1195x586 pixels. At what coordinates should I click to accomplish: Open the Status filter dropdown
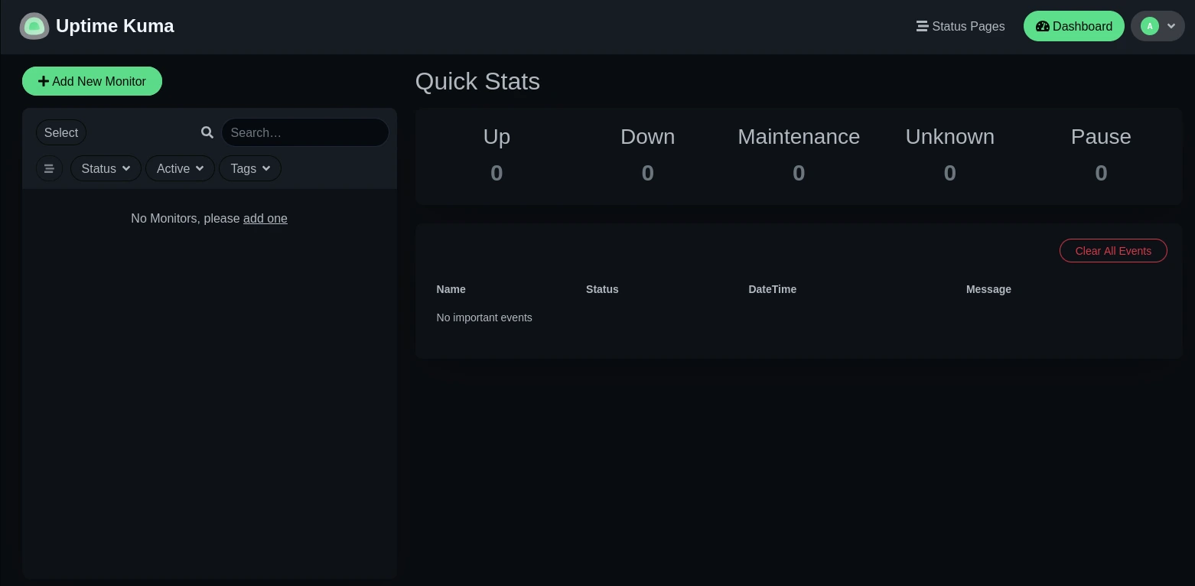[x=106, y=168]
